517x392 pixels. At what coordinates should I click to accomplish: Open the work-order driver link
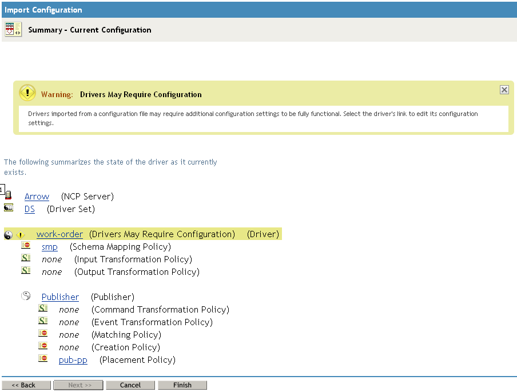pyautogui.click(x=59, y=234)
